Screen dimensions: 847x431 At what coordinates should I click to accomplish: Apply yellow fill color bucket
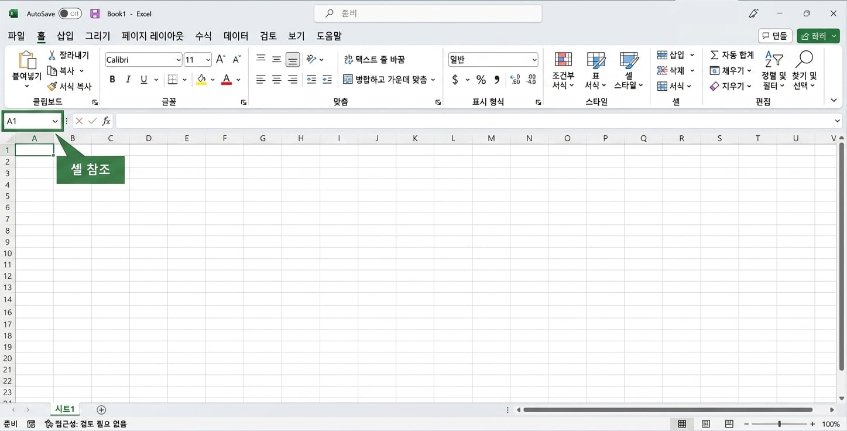click(201, 79)
